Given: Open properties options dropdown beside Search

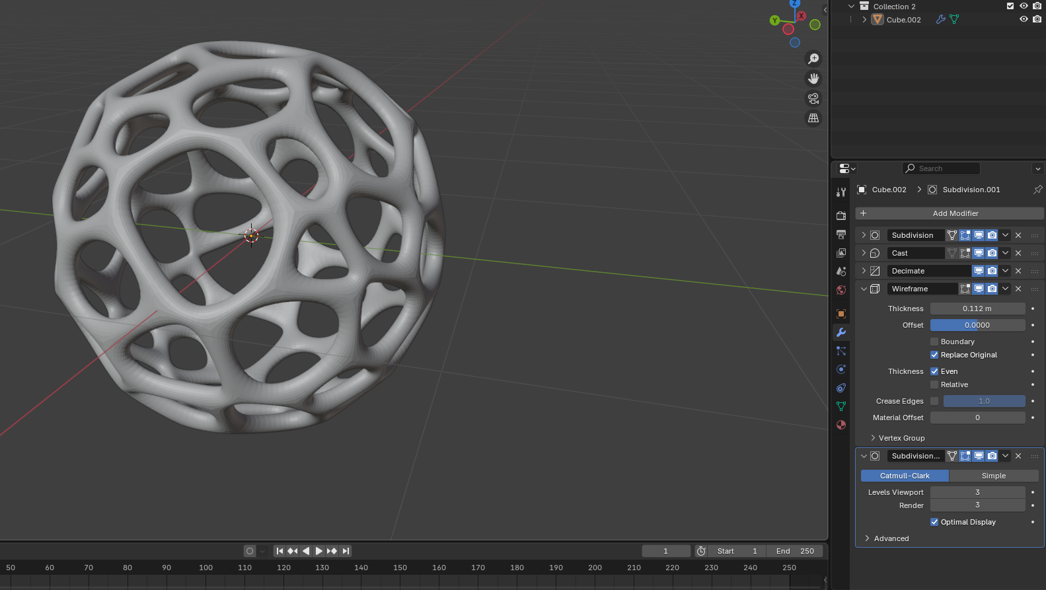Looking at the screenshot, I should [1037, 168].
